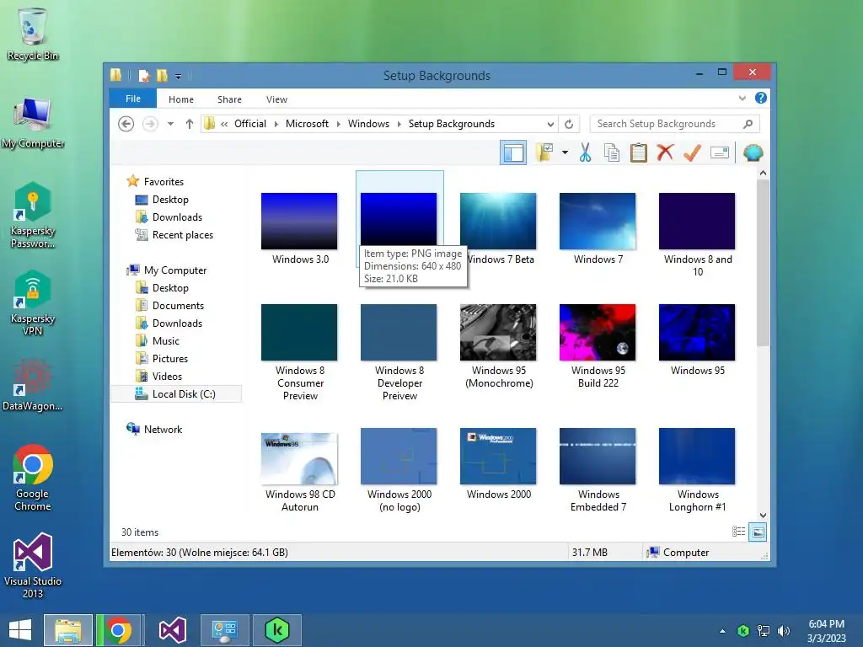
Task: Click Official in the address breadcrumb
Action: [x=249, y=124]
